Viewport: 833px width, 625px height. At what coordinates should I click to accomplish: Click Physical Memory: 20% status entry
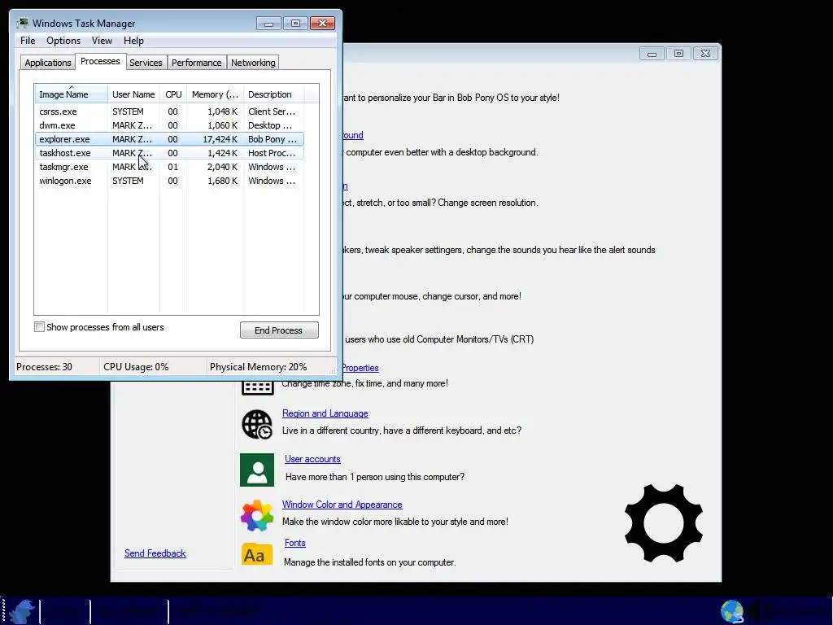[x=258, y=367]
